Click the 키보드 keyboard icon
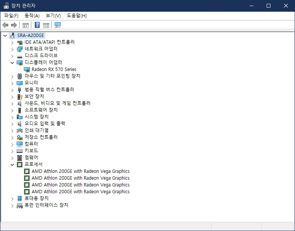 coord(20,151)
